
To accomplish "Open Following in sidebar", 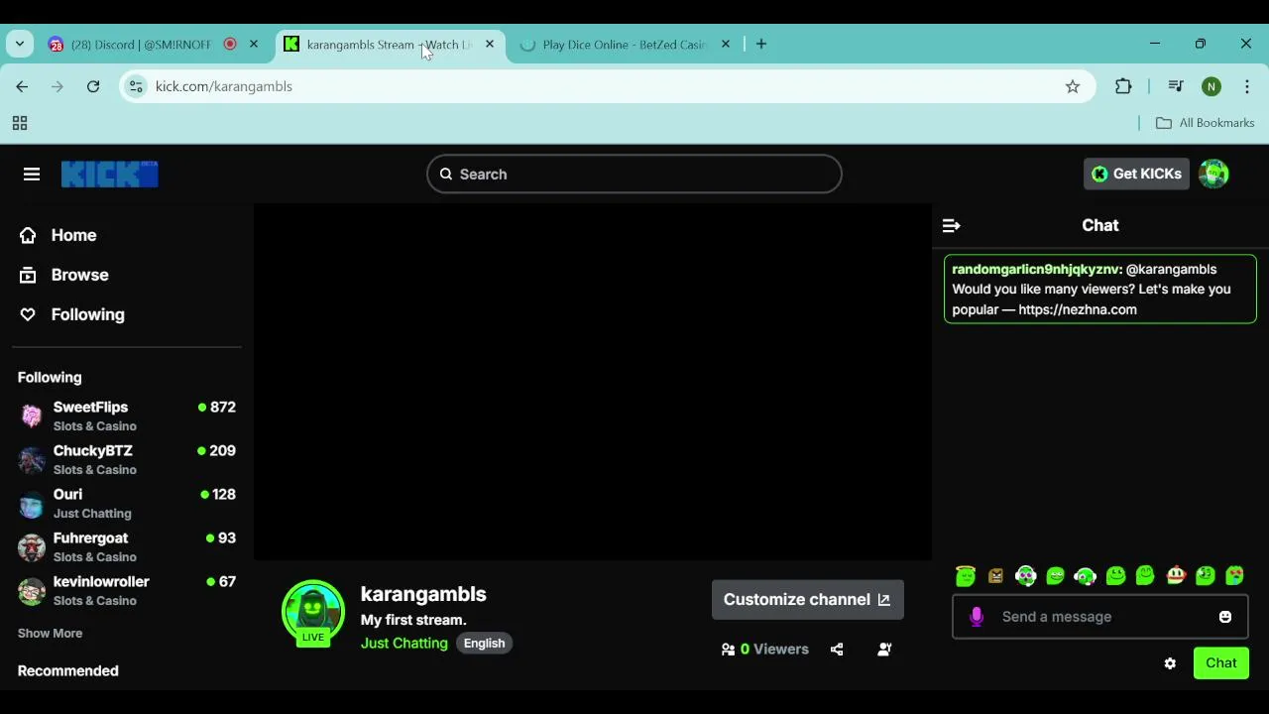I will click(88, 314).
